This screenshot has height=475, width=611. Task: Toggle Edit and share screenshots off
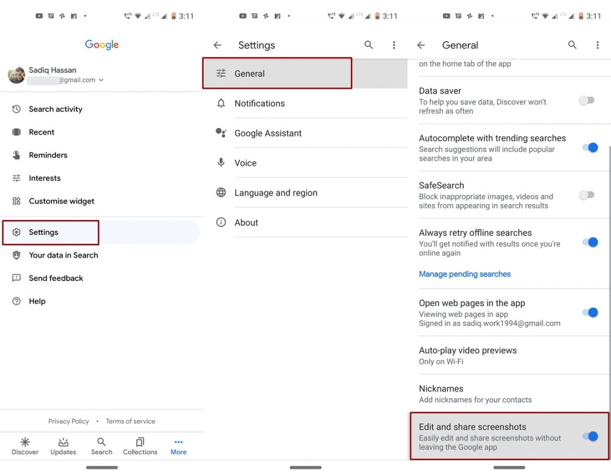tap(590, 436)
